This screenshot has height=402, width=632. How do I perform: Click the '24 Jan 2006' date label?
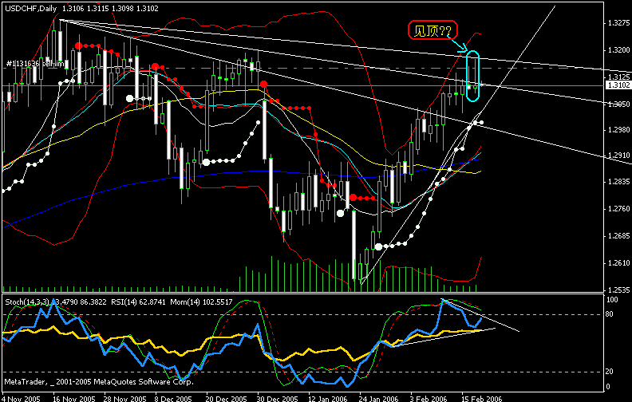tap(380, 399)
